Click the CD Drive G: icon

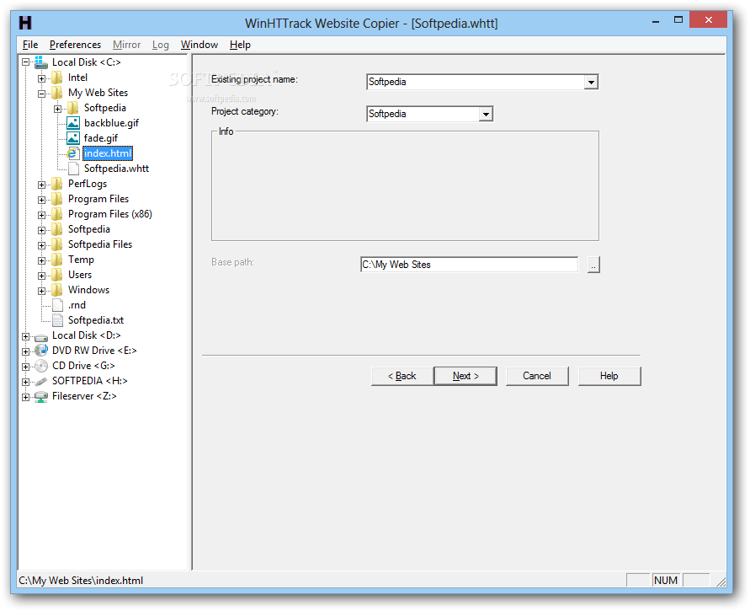tap(41, 366)
